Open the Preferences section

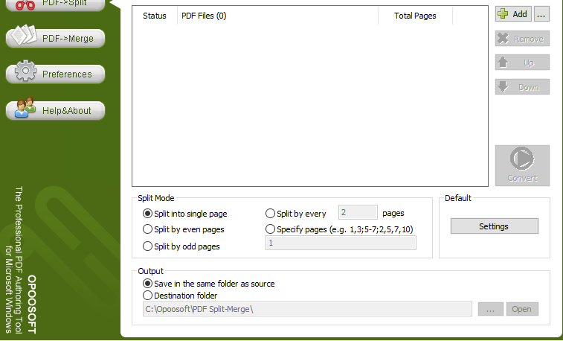tap(55, 74)
